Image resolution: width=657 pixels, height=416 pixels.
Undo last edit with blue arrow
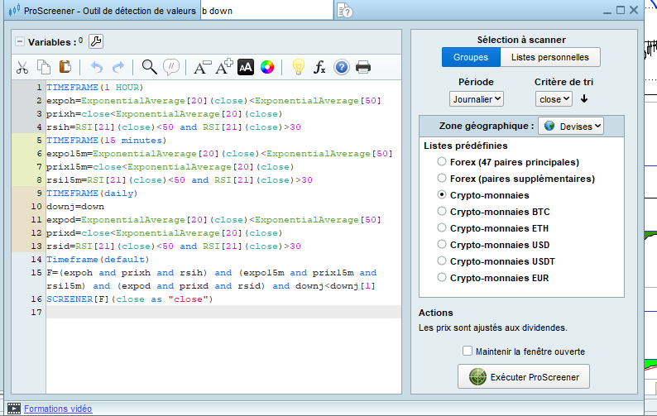(96, 67)
